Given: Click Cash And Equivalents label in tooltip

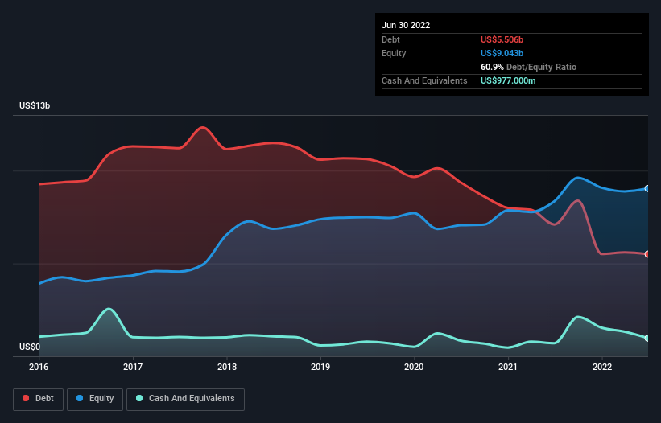Looking at the screenshot, I should point(424,80).
